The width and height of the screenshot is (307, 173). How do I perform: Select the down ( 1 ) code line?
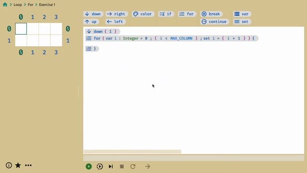[102, 31]
